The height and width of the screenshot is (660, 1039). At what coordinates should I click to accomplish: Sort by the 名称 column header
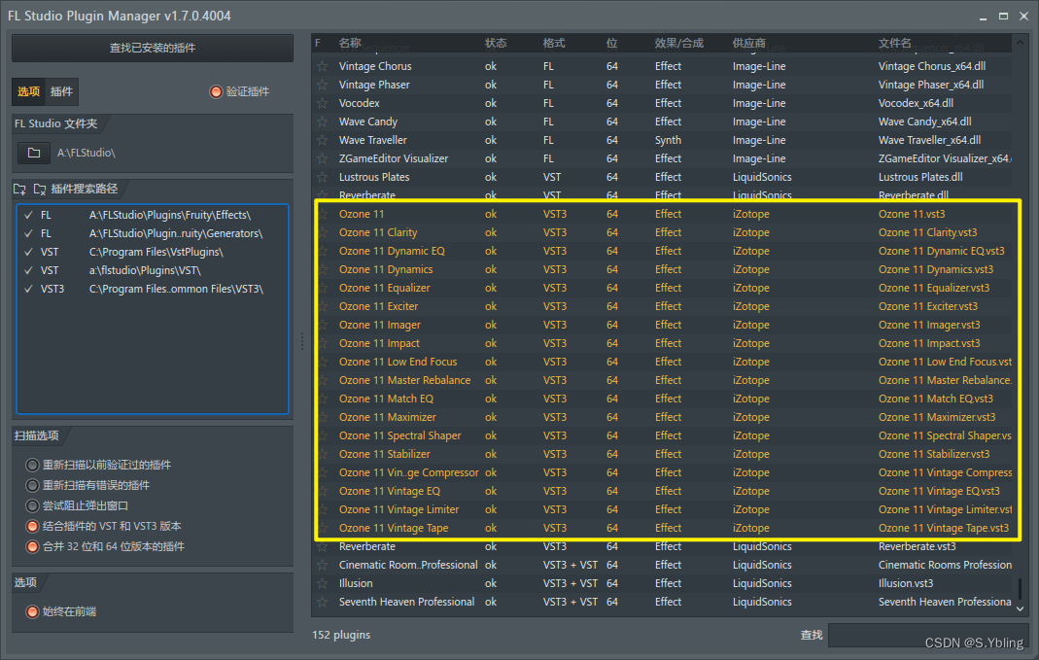350,43
